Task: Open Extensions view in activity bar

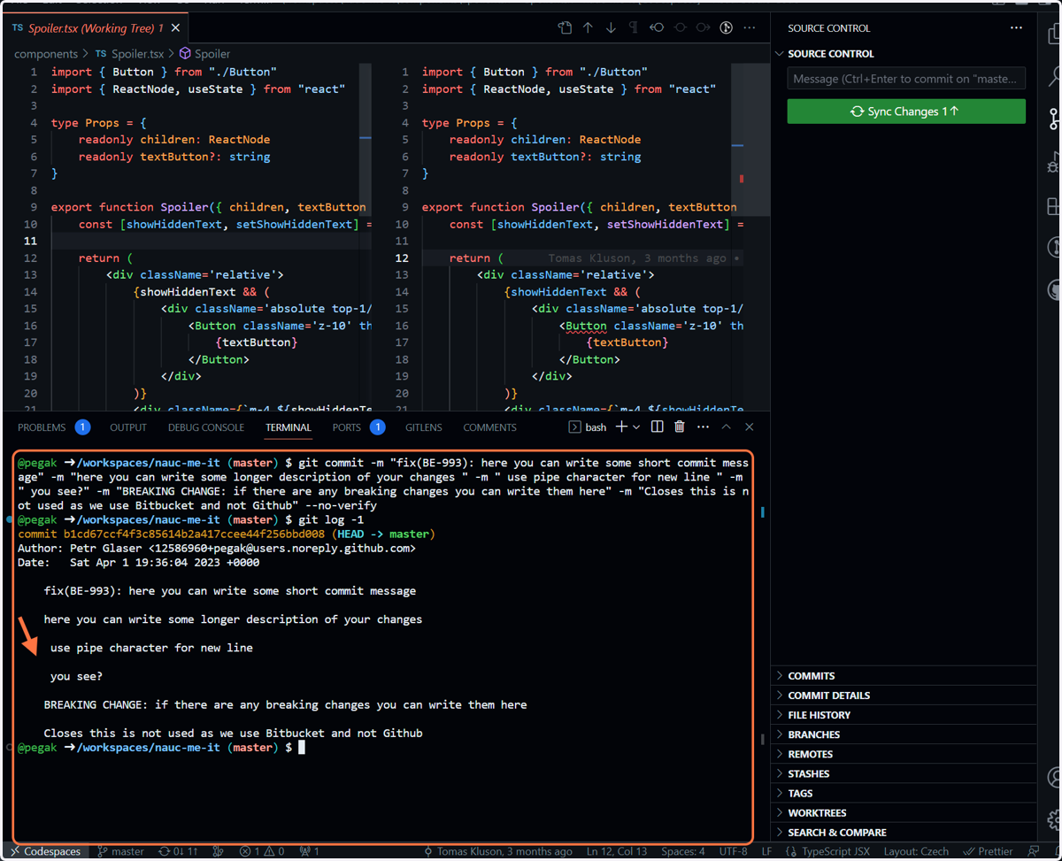Action: click(x=1053, y=205)
